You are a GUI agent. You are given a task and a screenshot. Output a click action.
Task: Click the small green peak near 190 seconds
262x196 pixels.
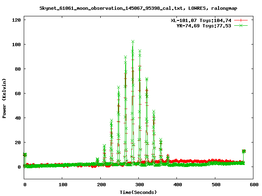click(97, 160)
